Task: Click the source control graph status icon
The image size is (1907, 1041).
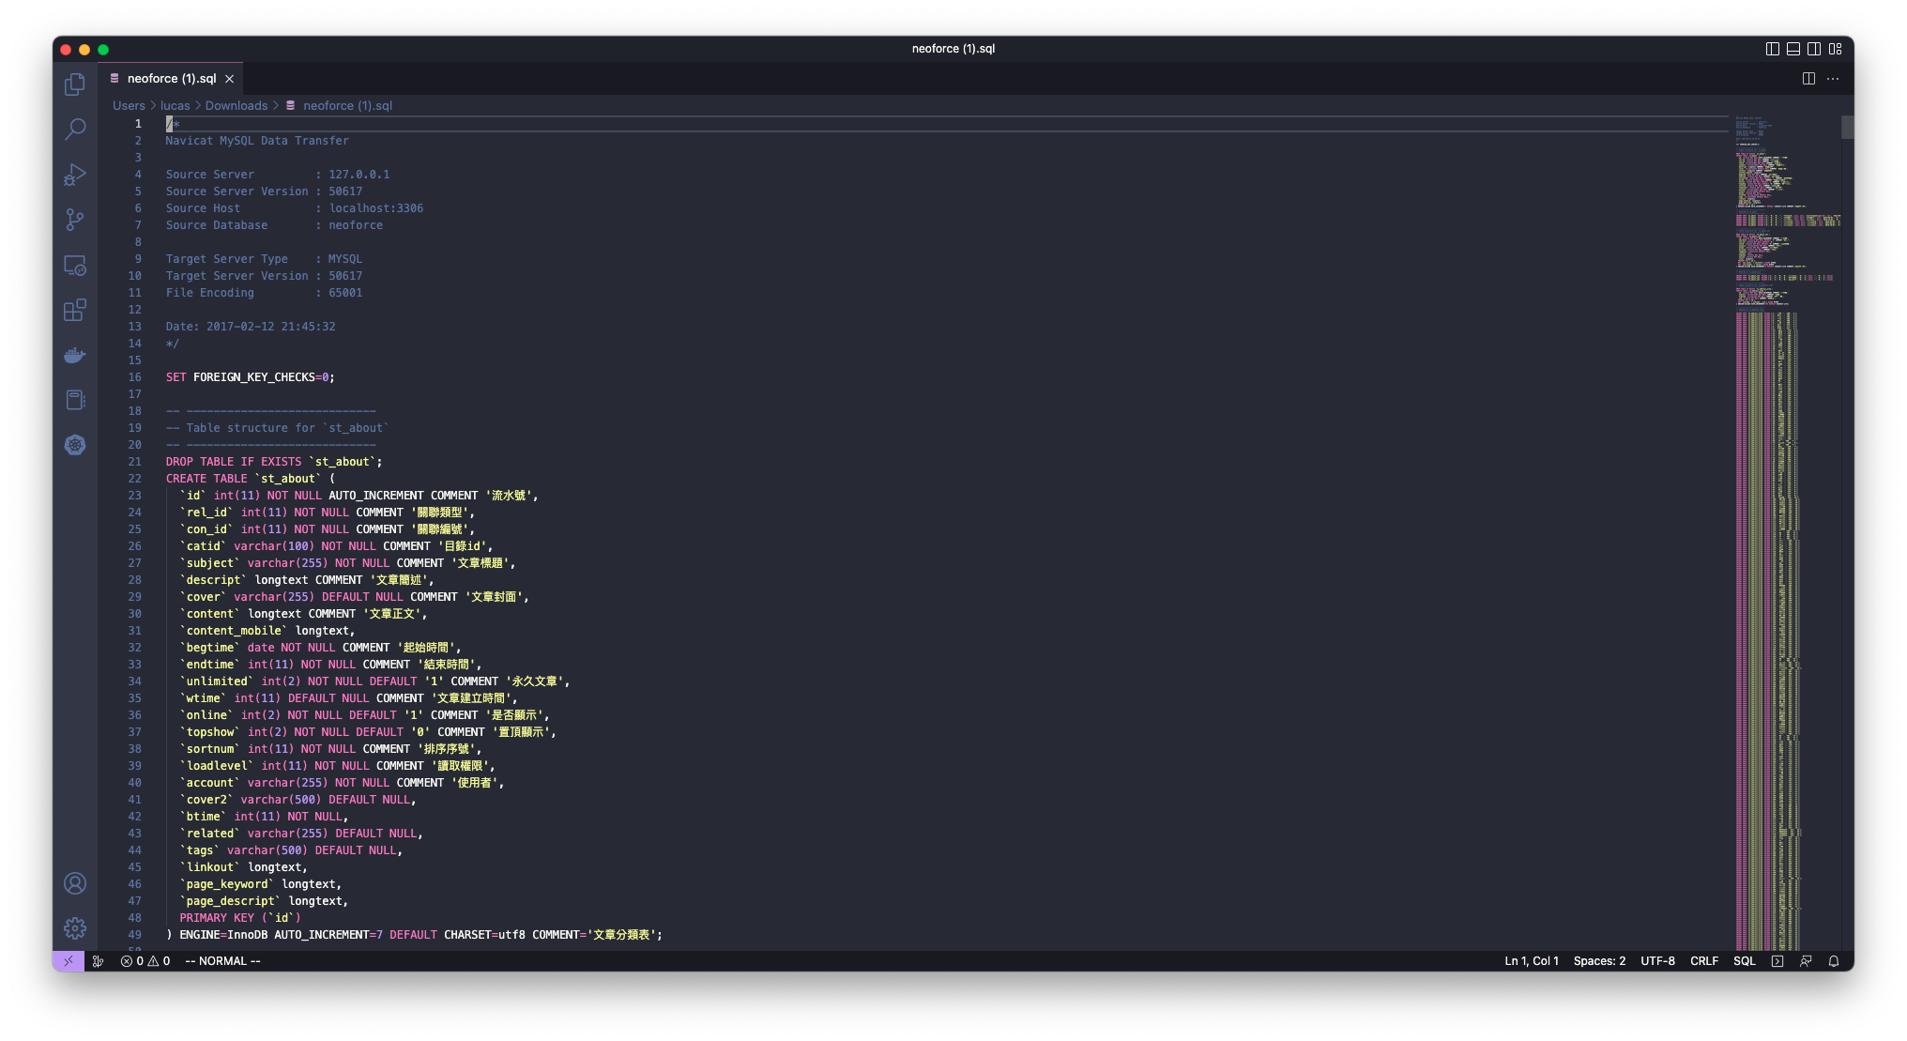Action: click(98, 961)
